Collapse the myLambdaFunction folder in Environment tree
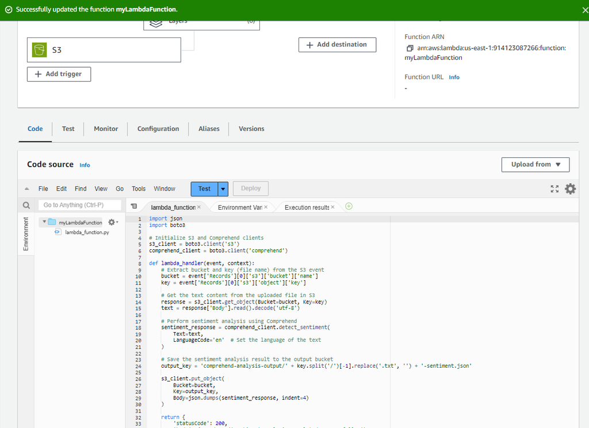This screenshot has height=428, width=589. click(x=44, y=221)
